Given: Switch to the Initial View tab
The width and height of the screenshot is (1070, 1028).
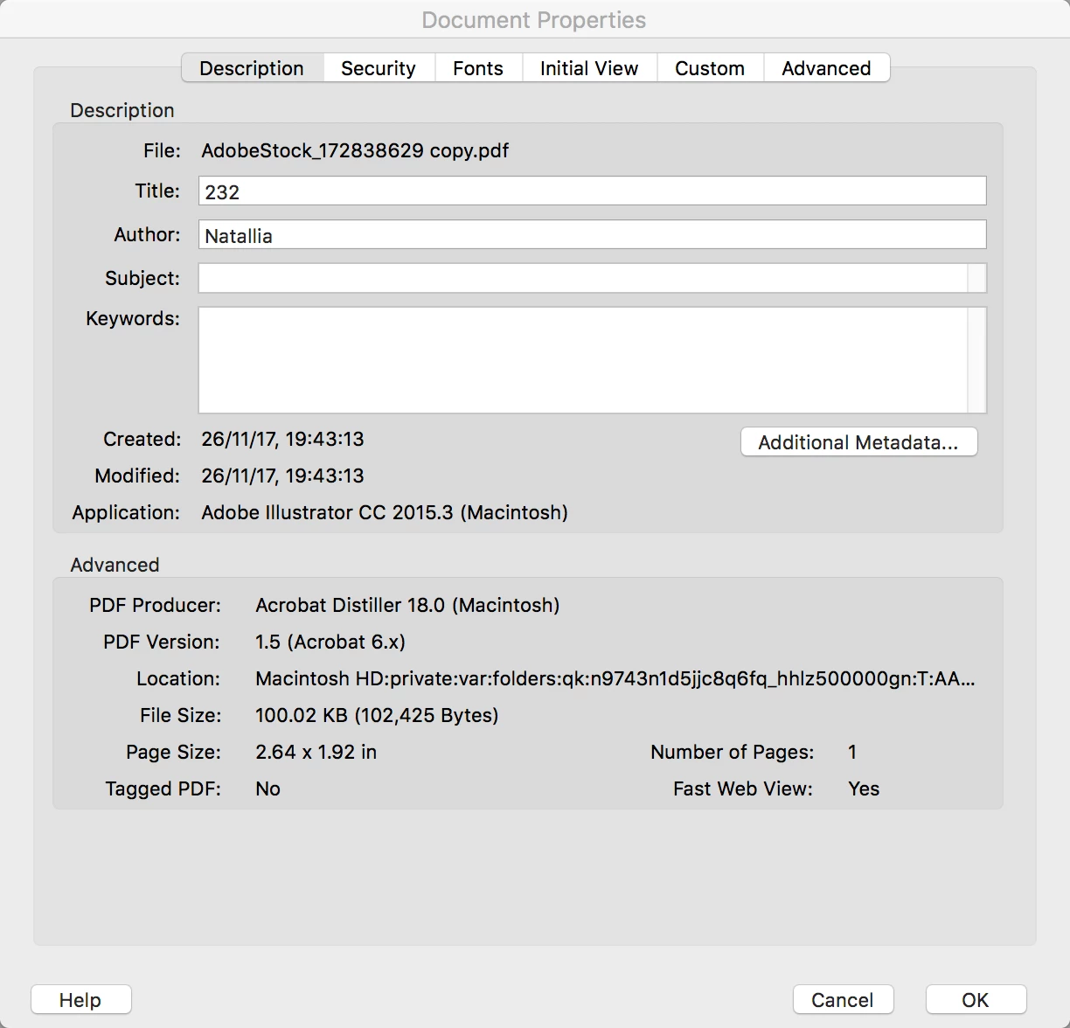Looking at the screenshot, I should tap(589, 68).
